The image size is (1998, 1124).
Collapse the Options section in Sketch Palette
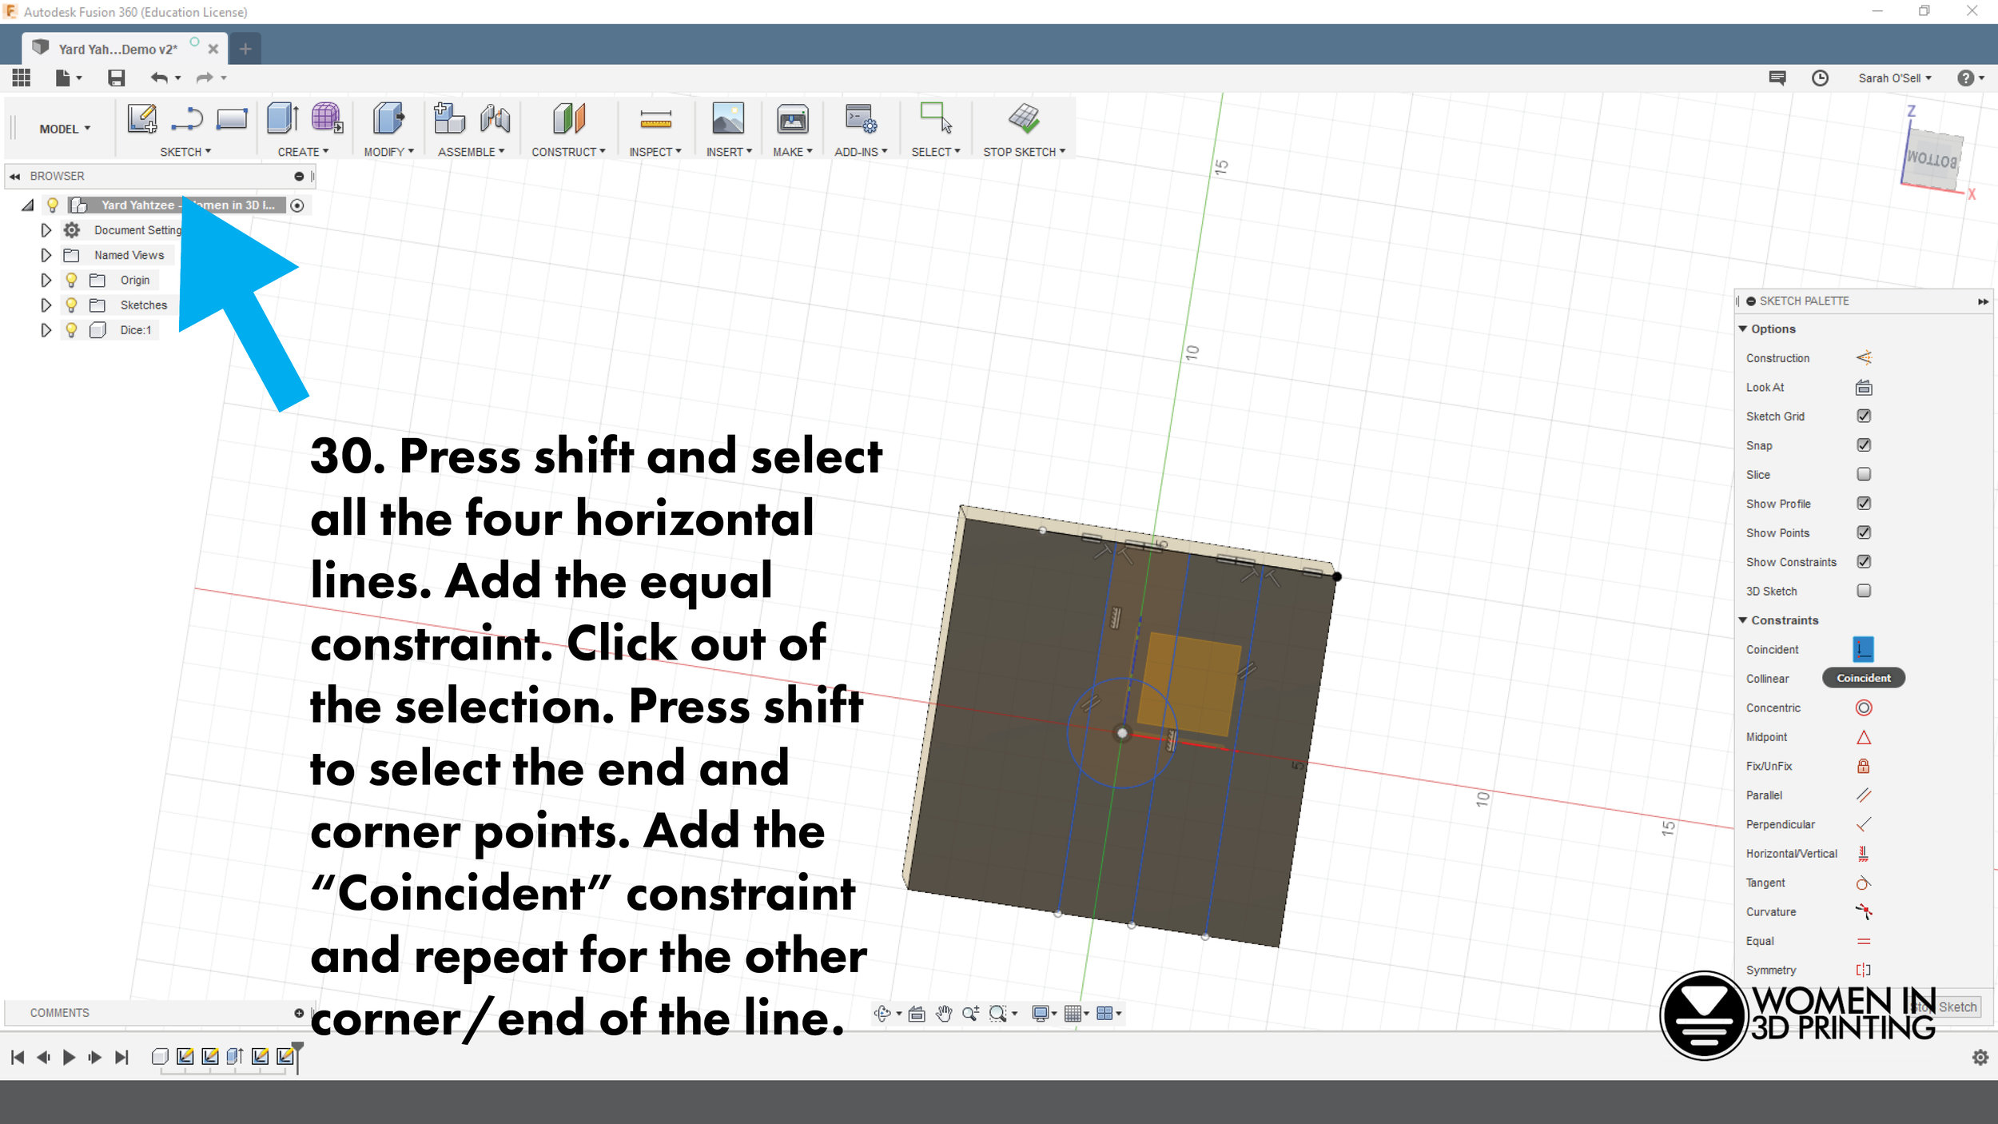click(1743, 329)
